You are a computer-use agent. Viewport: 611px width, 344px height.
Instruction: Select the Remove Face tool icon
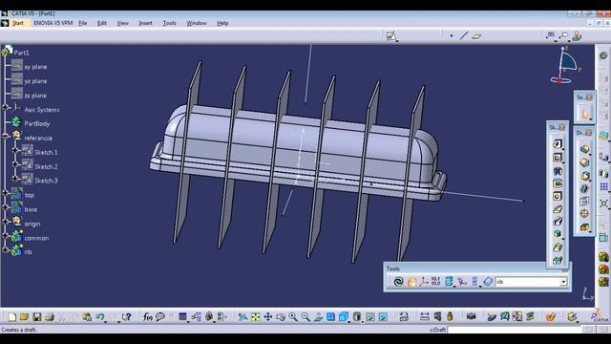pyautogui.click(x=584, y=227)
